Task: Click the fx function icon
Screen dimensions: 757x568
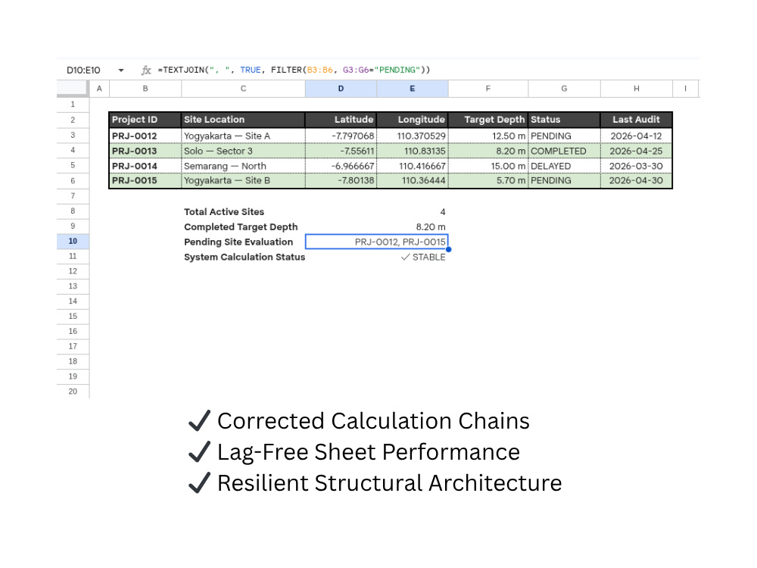Action: pyautogui.click(x=146, y=70)
